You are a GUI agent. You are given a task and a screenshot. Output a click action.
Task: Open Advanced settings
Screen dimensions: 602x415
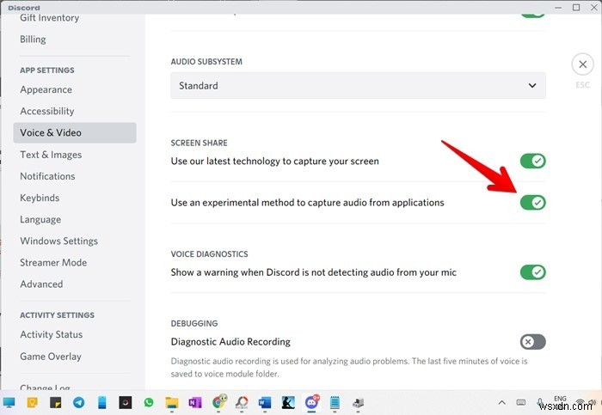41,284
